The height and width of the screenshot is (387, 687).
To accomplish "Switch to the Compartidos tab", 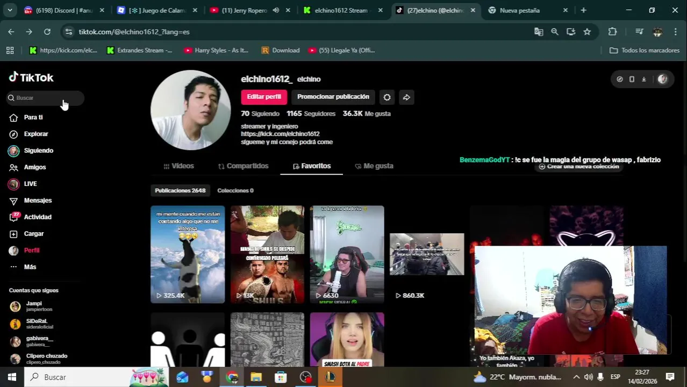I will pyautogui.click(x=243, y=166).
